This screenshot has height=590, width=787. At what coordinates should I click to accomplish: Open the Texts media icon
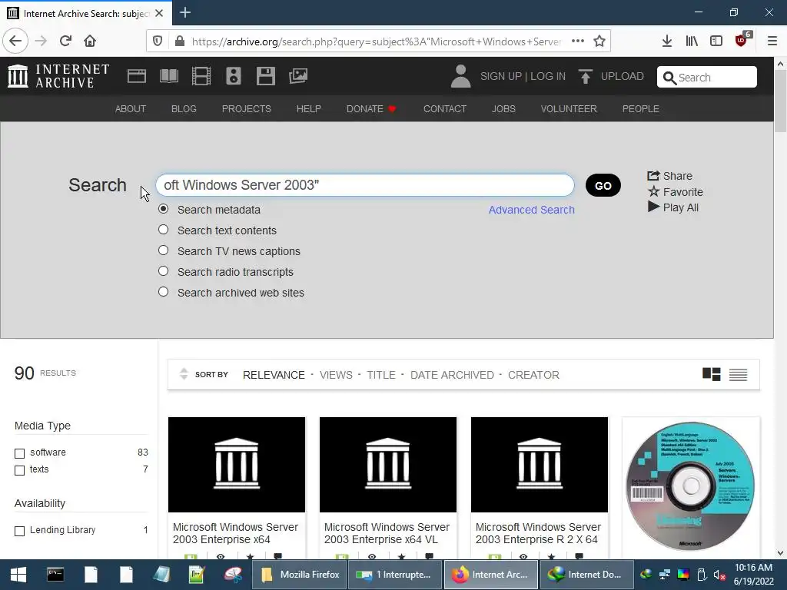(168, 76)
